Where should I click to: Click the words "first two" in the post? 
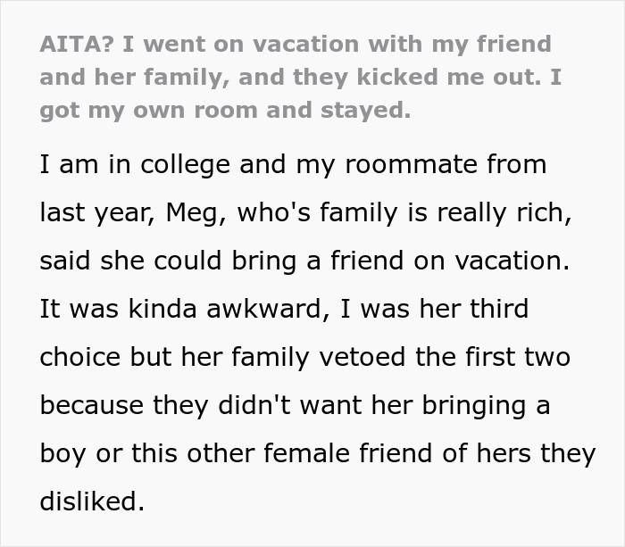(x=520, y=358)
